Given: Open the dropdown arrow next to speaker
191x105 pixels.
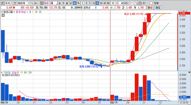Looking at the screenshot, I should 39,3.
